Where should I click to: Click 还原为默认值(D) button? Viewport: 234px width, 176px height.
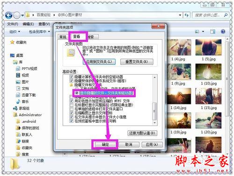(142, 133)
